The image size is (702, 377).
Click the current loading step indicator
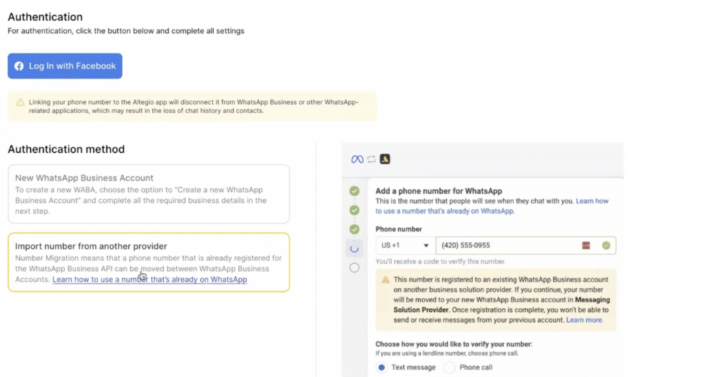tap(354, 249)
